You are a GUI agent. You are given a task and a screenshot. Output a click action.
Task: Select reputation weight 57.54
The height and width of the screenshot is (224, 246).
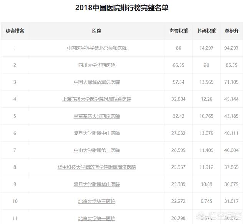tap(178, 82)
